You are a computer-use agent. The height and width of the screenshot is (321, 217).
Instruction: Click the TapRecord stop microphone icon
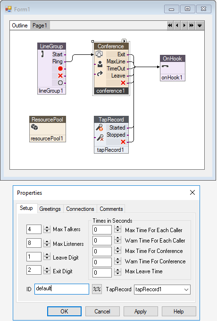tap(100, 138)
